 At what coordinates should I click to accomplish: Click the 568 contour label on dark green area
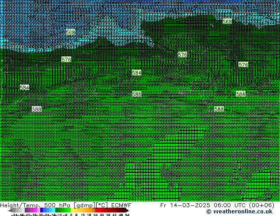point(227,22)
